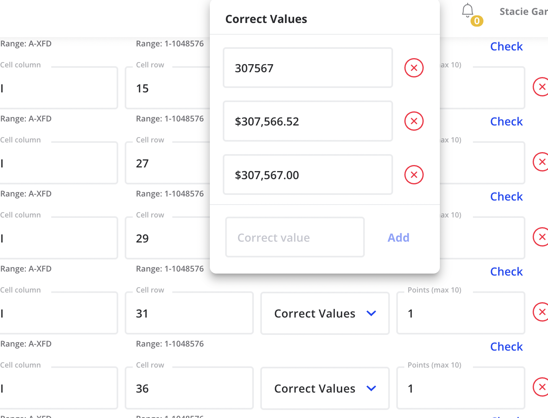Viewport: 548px width, 418px height.
Task: Click the Check link above row 36
Action: point(506,347)
